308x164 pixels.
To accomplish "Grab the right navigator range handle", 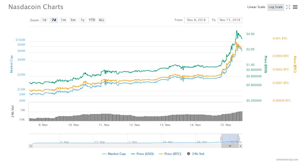I will click(x=238, y=139).
